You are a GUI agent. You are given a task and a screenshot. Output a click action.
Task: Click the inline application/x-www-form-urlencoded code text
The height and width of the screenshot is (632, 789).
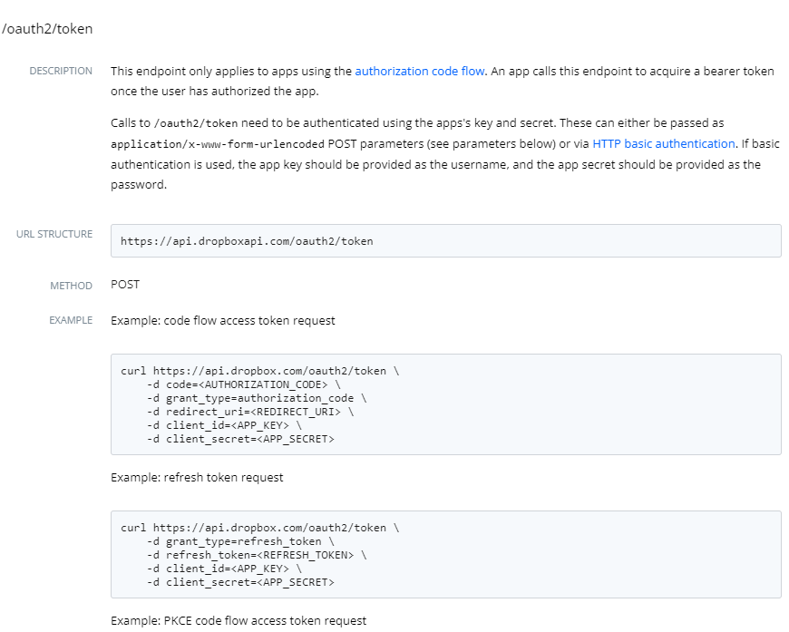[218, 144]
